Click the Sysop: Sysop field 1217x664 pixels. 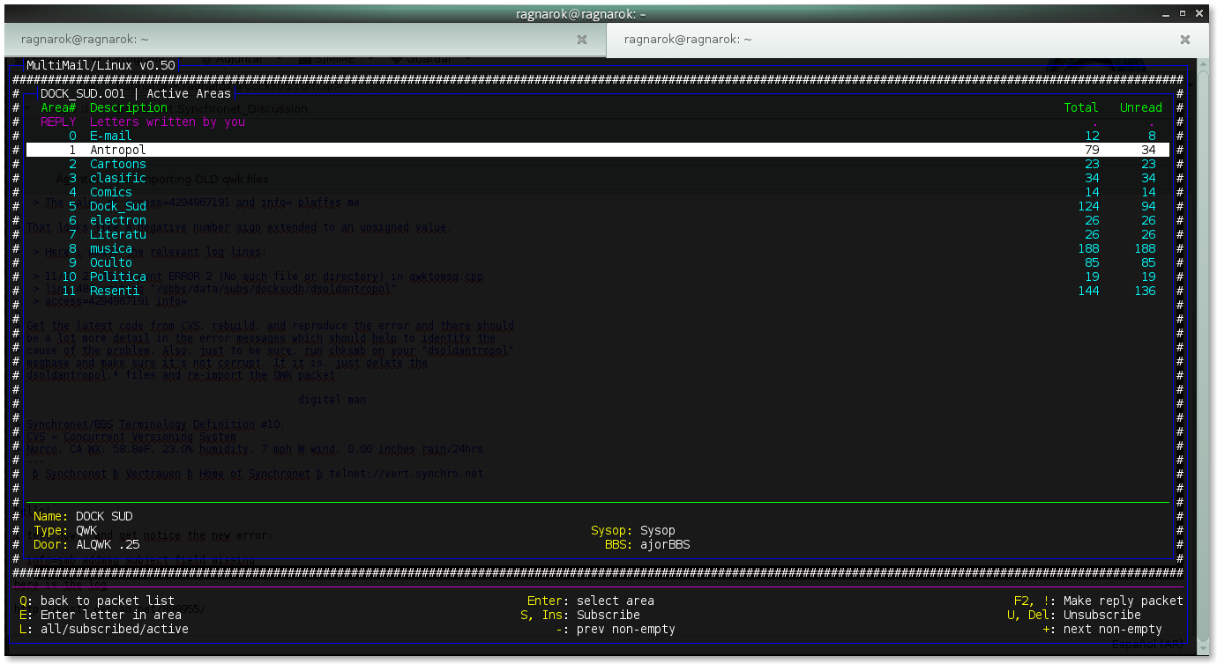[633, 531]
